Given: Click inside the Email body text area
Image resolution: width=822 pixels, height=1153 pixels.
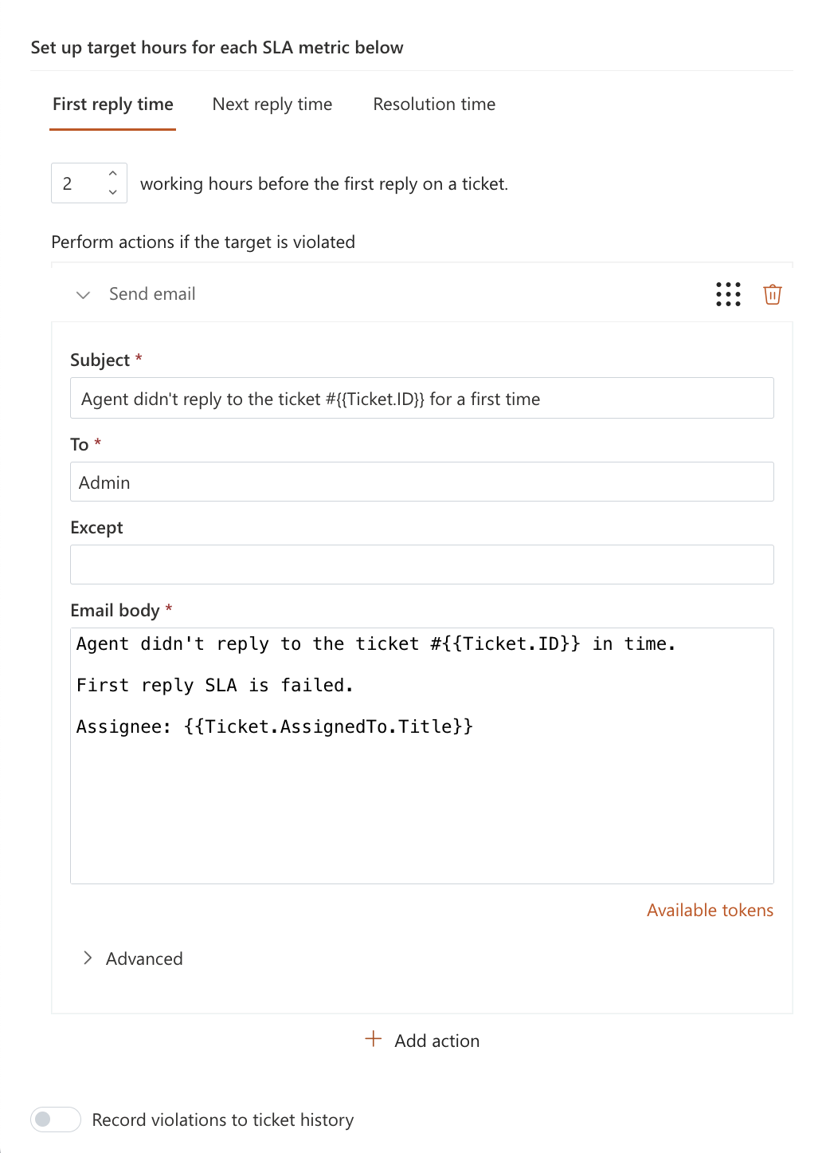Looking at the screenshot, I should click(x=422, y=797).
